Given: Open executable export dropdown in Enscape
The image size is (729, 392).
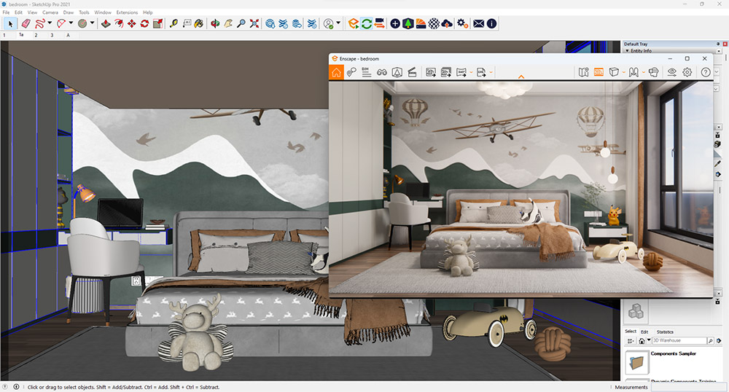Looking at the screenshot, I should (491, 72).
